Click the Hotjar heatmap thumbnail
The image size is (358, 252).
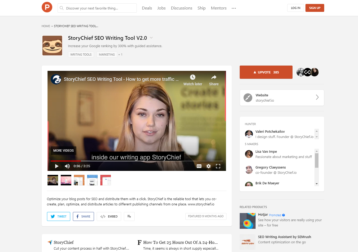tap(248, 221)
